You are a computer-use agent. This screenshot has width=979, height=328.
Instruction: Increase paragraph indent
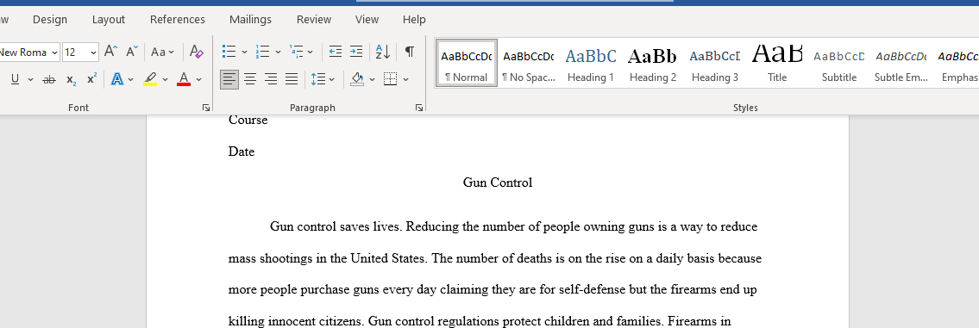coord(356,52)
